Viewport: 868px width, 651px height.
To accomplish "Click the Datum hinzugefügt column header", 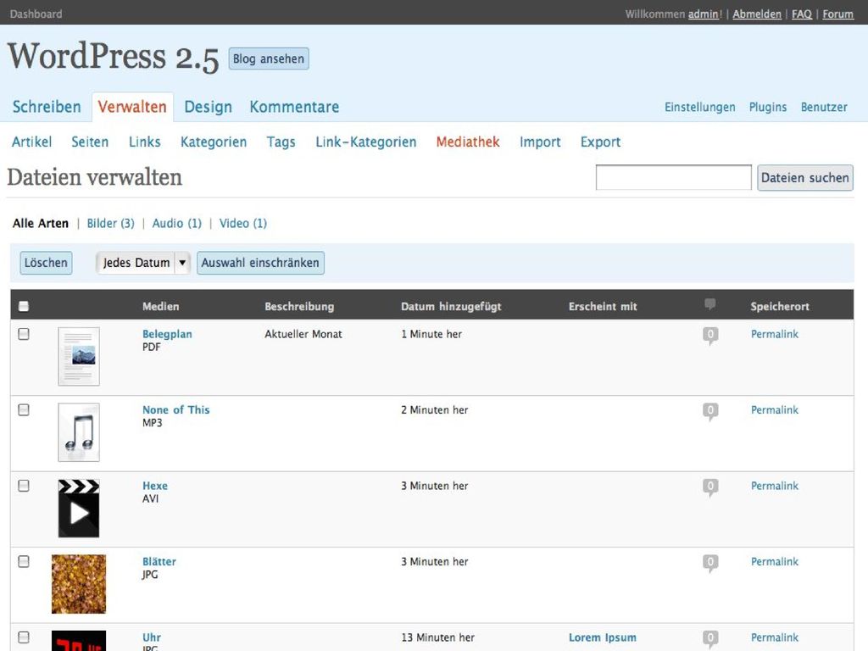I will coord(451,306).
